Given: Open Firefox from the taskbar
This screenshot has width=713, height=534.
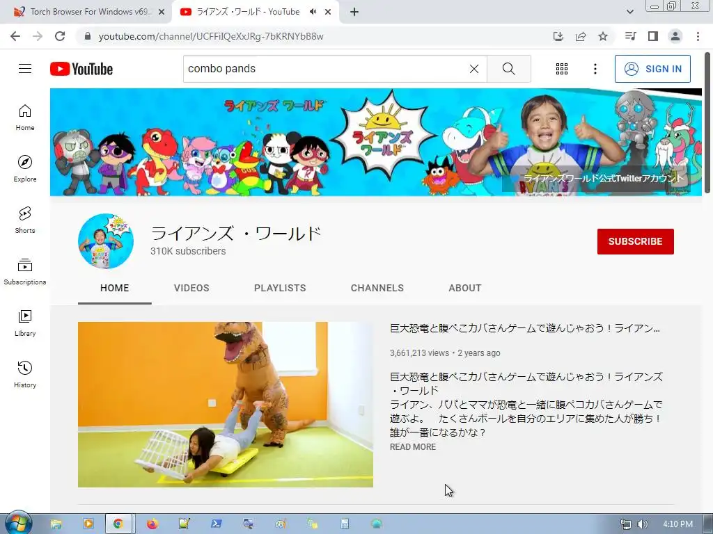Looking at the screenshot, I should (152, 524).
